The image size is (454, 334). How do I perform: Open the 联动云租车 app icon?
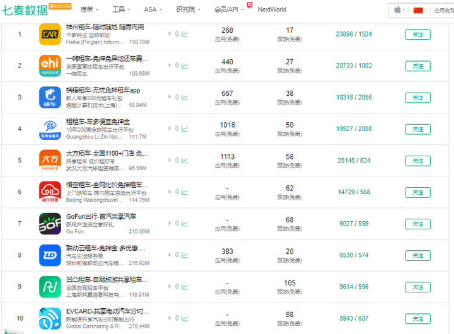click(x=50, y=255)
